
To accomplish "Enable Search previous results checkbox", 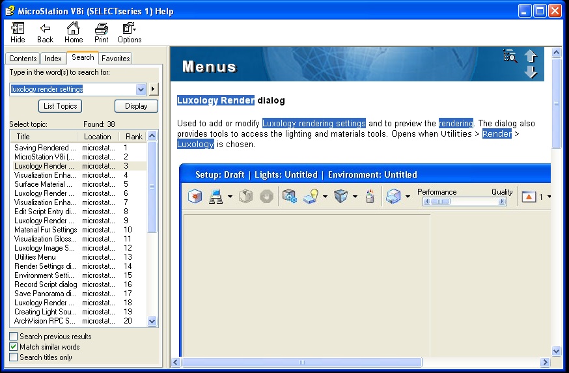I will (14, 337).
